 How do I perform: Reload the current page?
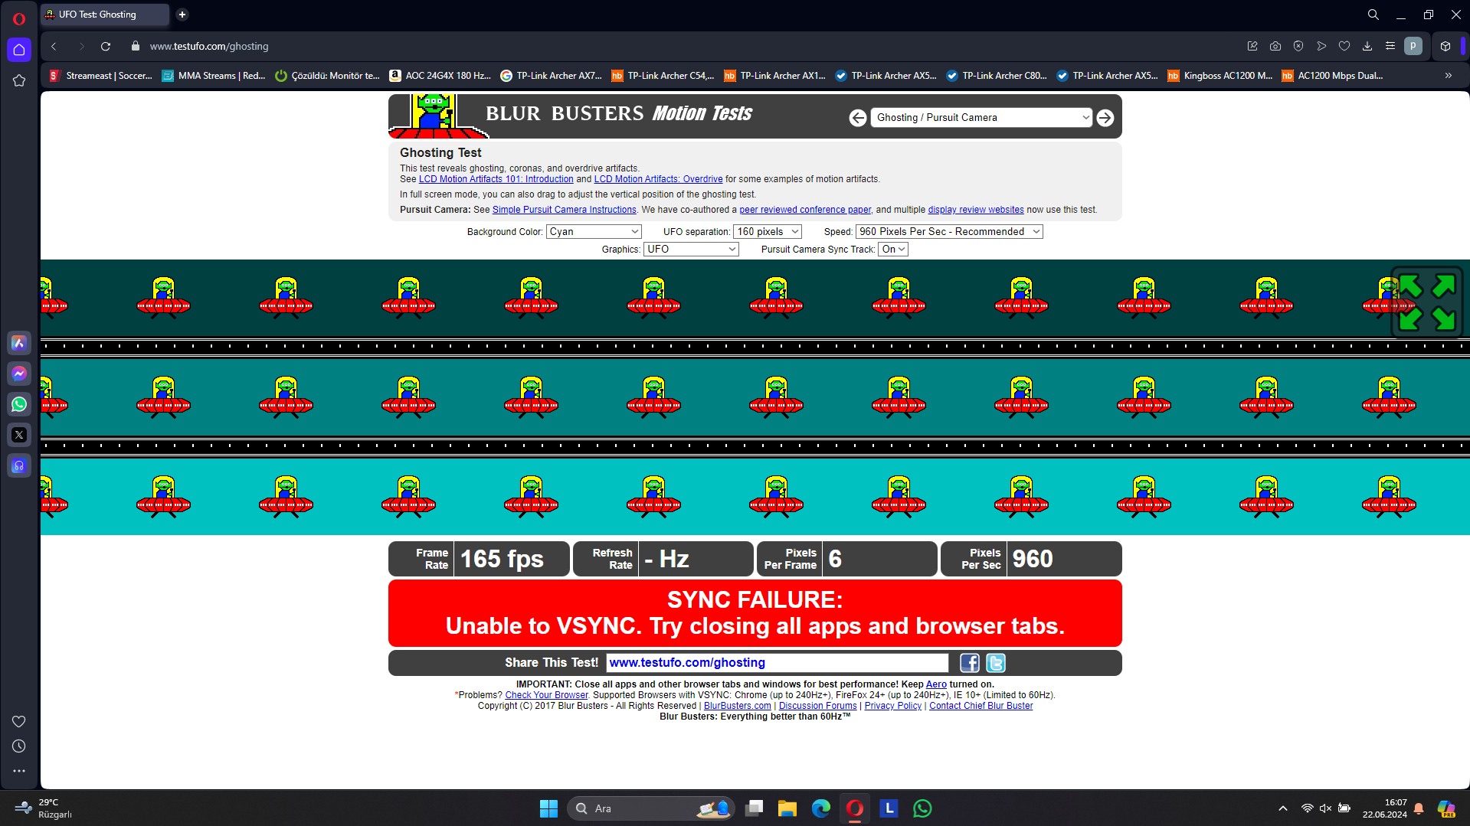coord(106,47)
